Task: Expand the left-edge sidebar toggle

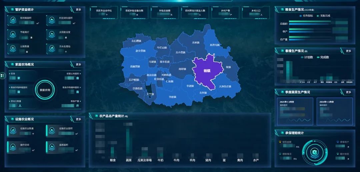Action: [2, 76]
